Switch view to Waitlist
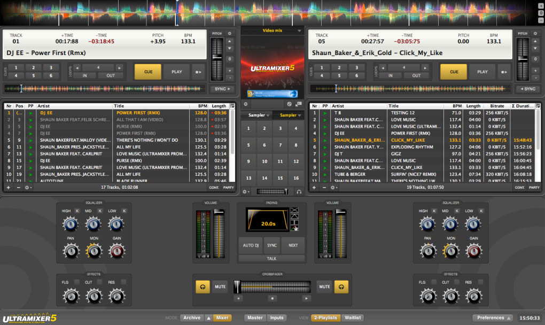The image size is (545, 325). [x=353, y=318]
